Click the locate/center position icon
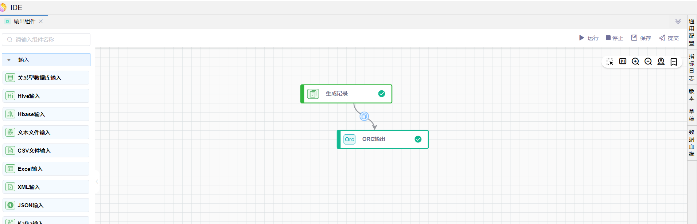 [661, 62]
